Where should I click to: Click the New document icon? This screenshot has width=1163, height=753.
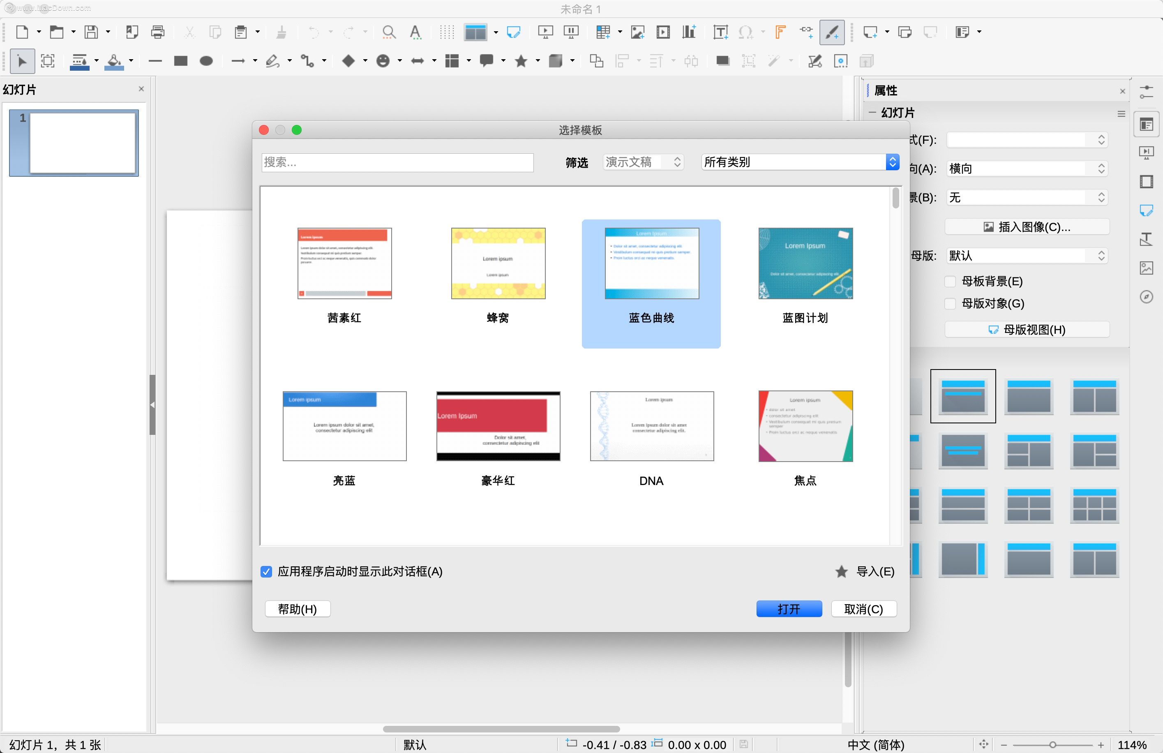(x=22, y=32)
